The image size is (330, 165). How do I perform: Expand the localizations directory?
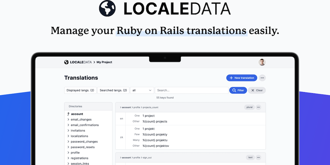[78, 136]
